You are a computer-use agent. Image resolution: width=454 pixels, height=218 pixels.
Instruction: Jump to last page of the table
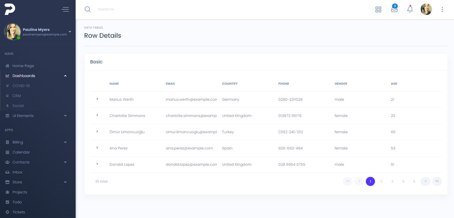click(x=437, y=181)
